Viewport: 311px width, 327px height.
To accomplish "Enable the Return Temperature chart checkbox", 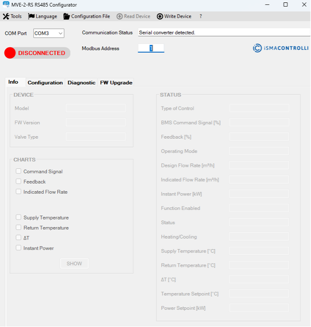I will click(19, 228).
